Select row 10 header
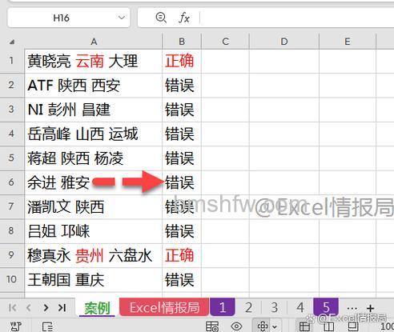This screenshot has height=332, width=394. coord(12,279)
